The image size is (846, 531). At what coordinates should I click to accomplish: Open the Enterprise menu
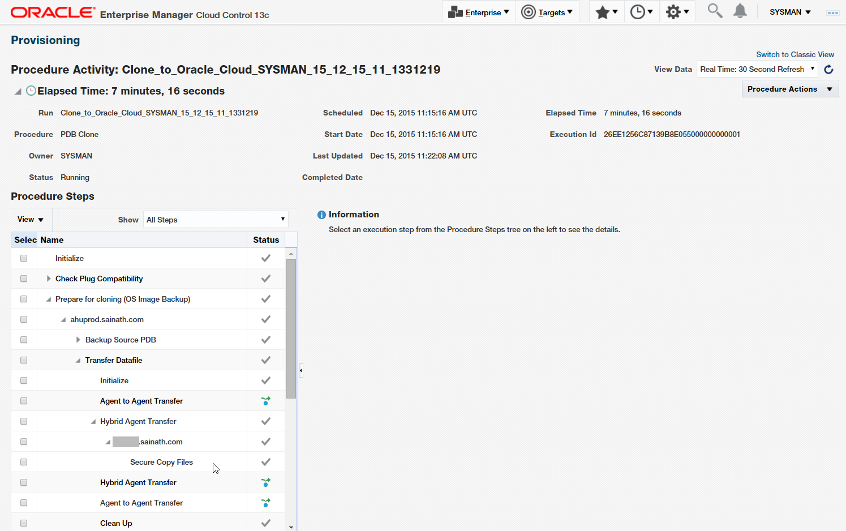coord(479,12)
